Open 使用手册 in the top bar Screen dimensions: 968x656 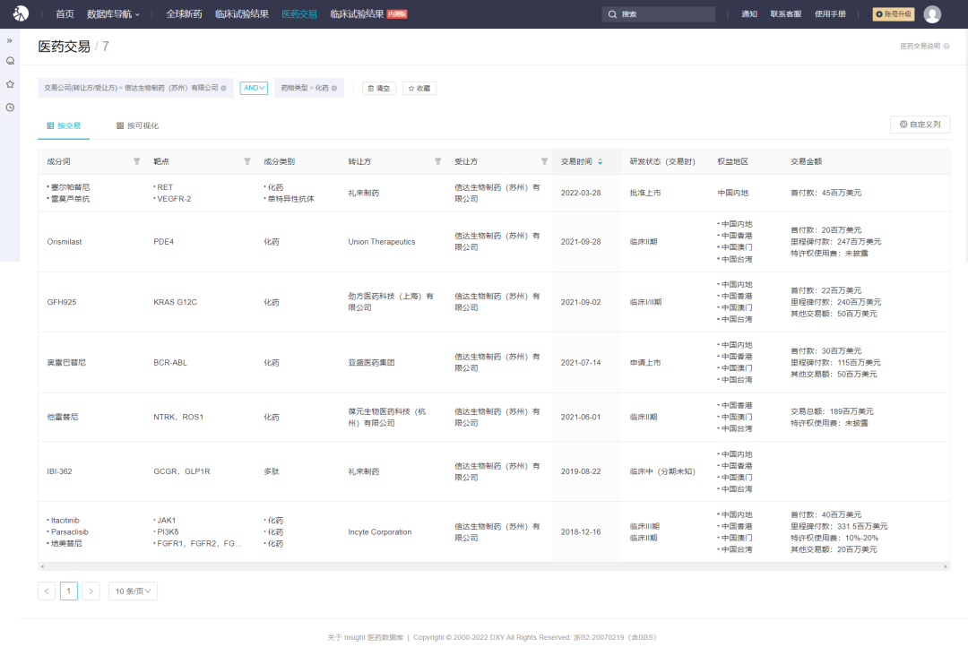[x=830, y=14]
